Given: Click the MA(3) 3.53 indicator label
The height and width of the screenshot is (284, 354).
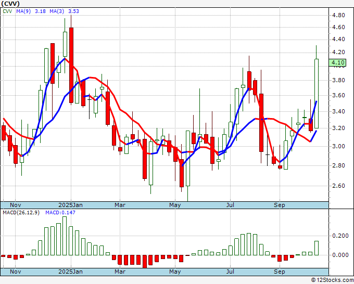Looking at the screenshot, I should pyautogui.click(x=68, y=10).
